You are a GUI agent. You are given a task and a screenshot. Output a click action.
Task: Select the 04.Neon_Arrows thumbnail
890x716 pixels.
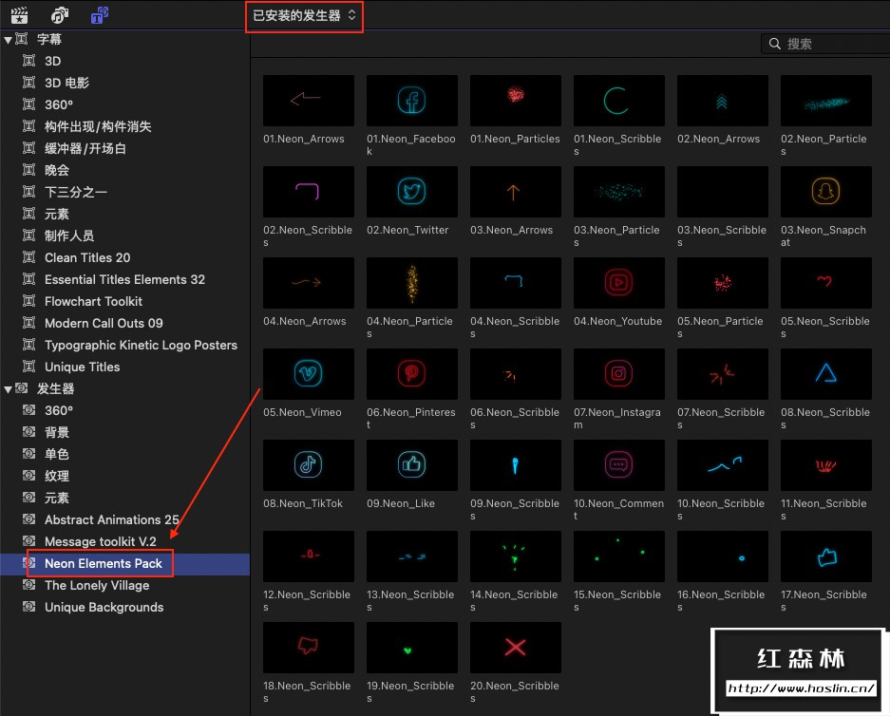pos(308,283)
